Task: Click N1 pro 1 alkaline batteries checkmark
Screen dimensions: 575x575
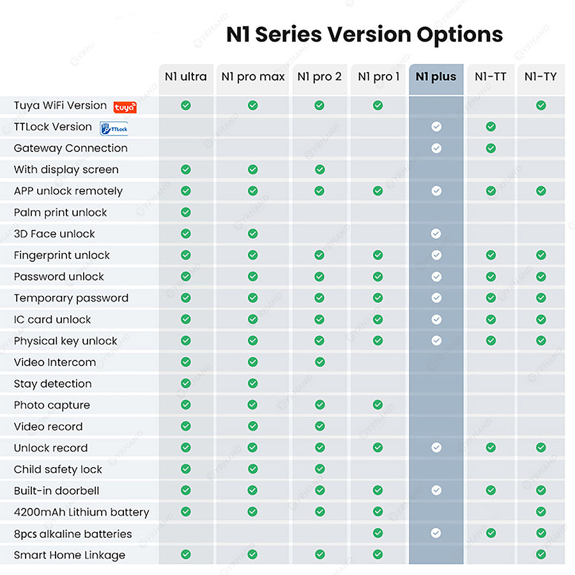Action: click(378, 533)
